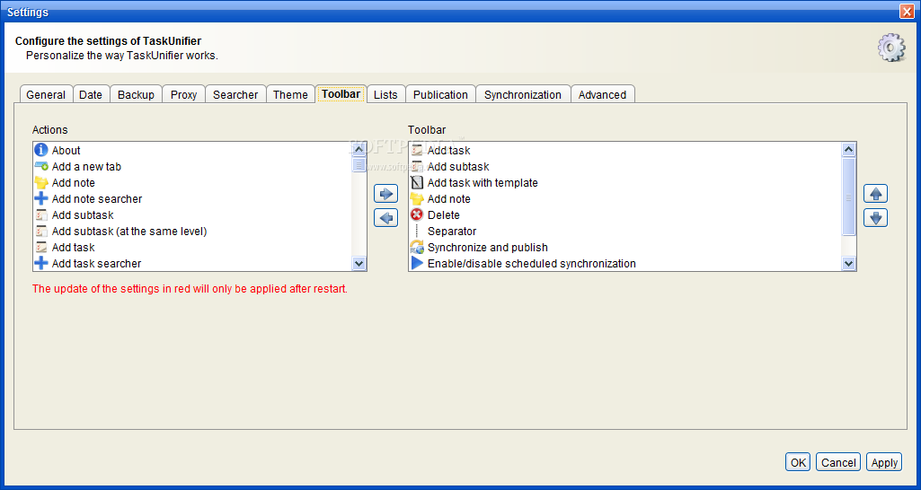Switch to the Advanced tab
This screenshot has width=921, height=490.
(602, 94)
